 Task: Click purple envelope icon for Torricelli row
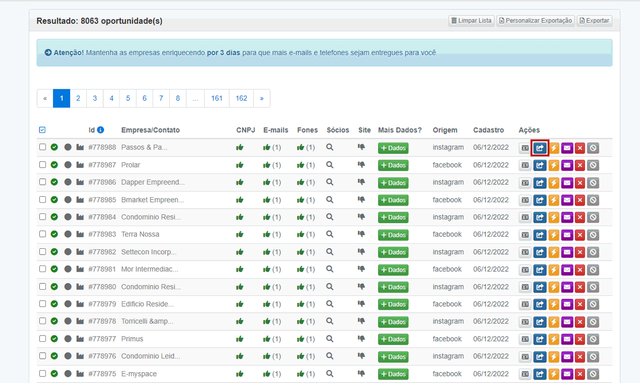pos(567,322)
